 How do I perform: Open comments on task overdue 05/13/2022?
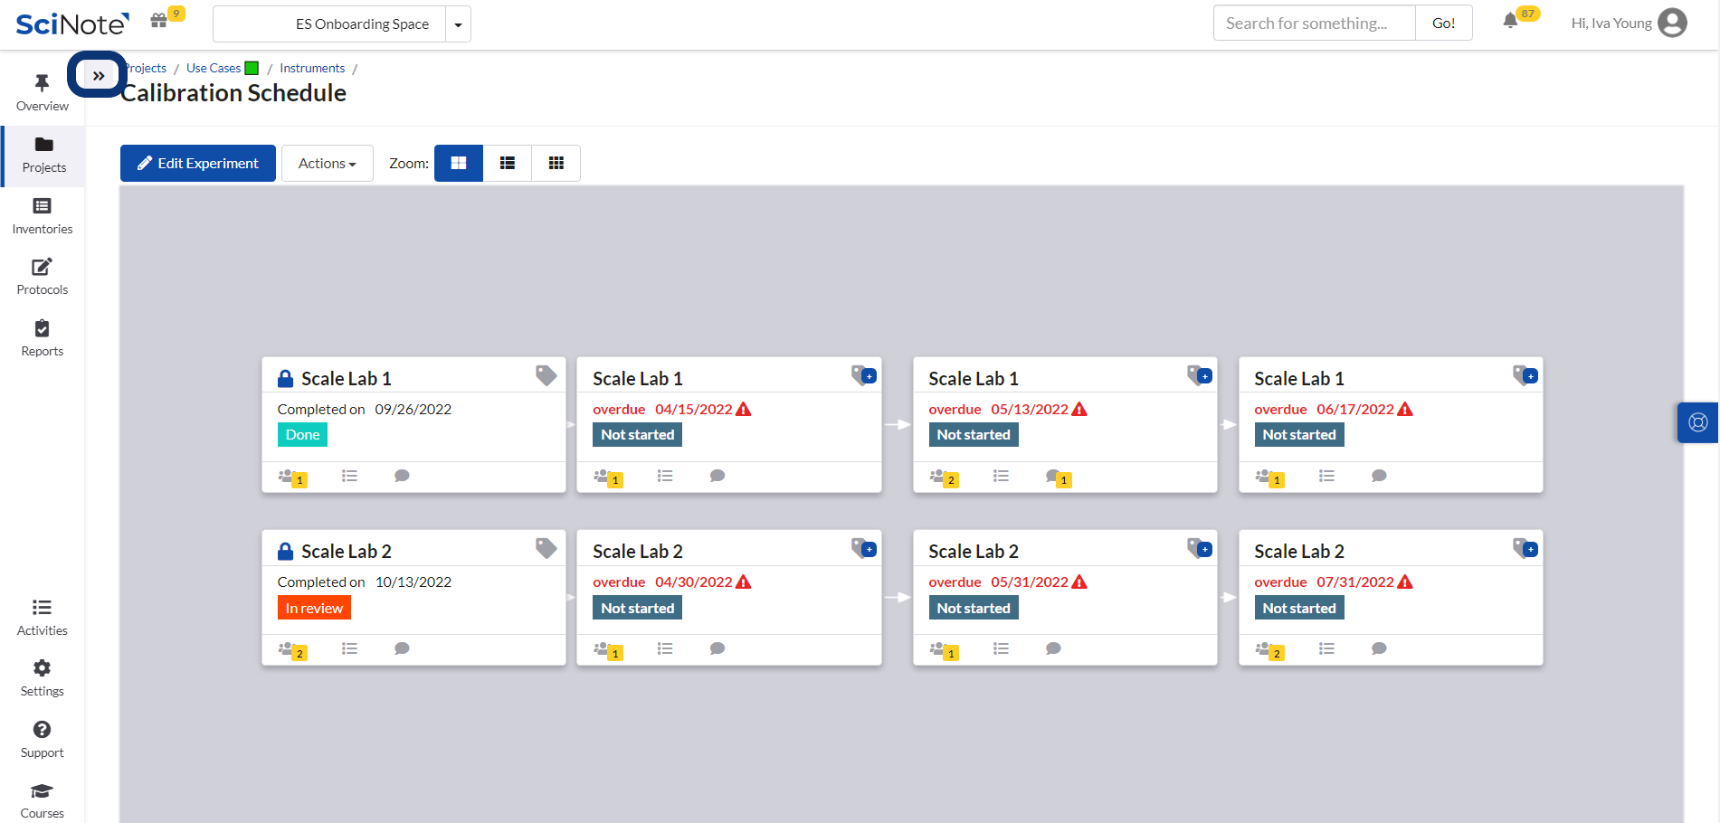pyautogui.click(x=1053, y=476)
